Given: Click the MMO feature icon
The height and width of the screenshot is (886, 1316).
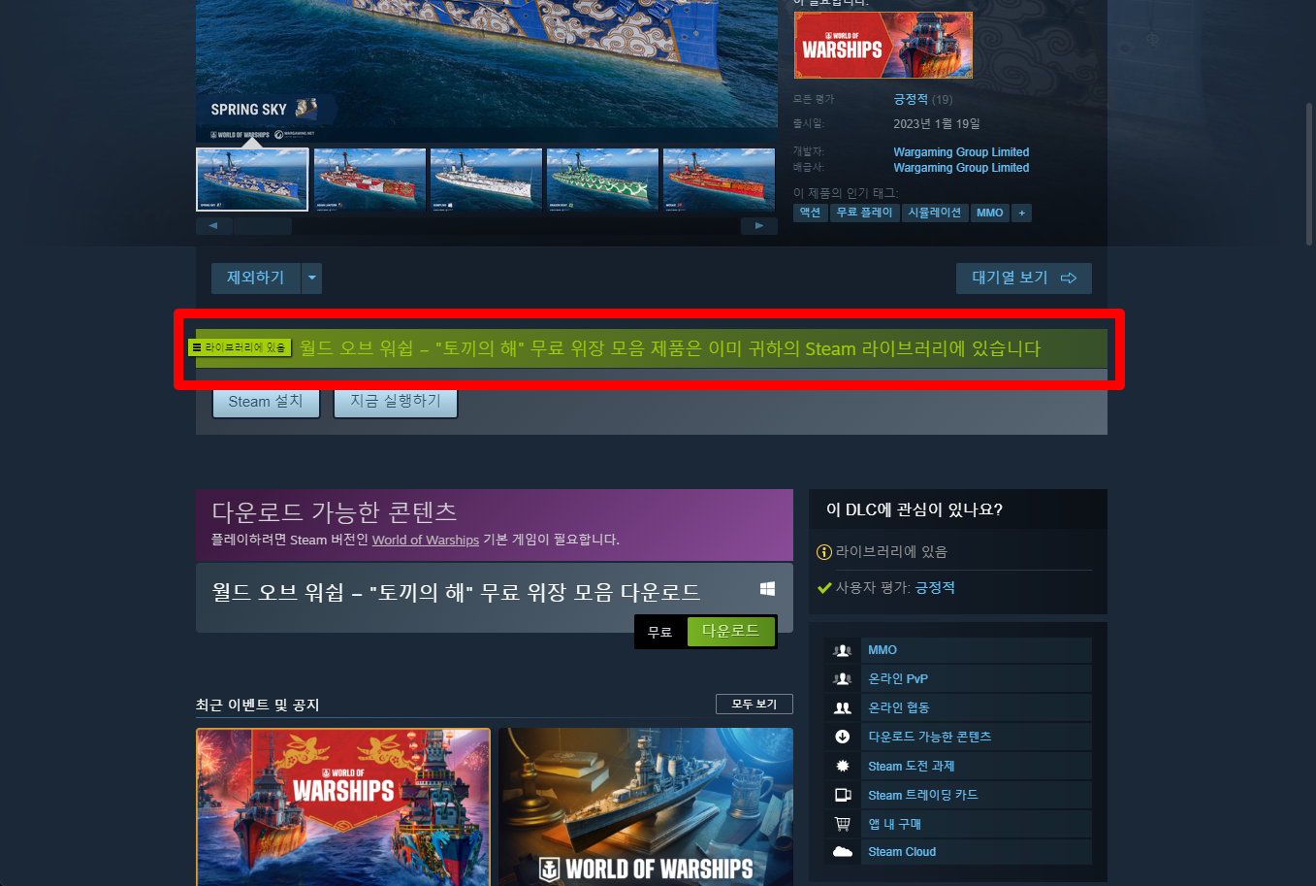Looking at the screenshot, I should [843, 650].
